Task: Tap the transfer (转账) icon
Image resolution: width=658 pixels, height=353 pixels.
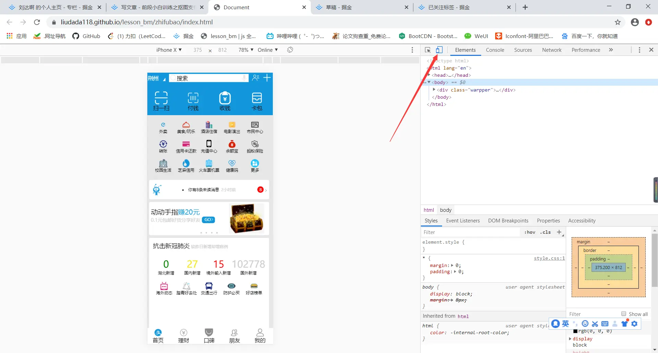Action: 163,144
